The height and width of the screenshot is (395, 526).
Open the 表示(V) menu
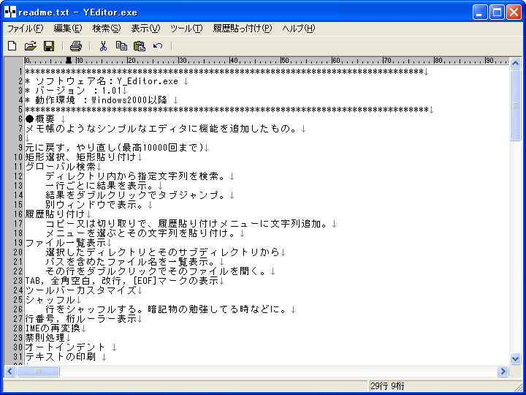[x=145, y=29]
